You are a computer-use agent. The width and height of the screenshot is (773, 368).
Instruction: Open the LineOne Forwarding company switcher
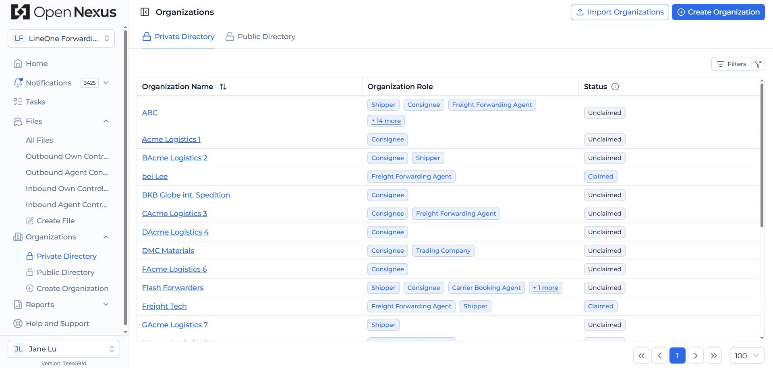[x=61, y=39]
